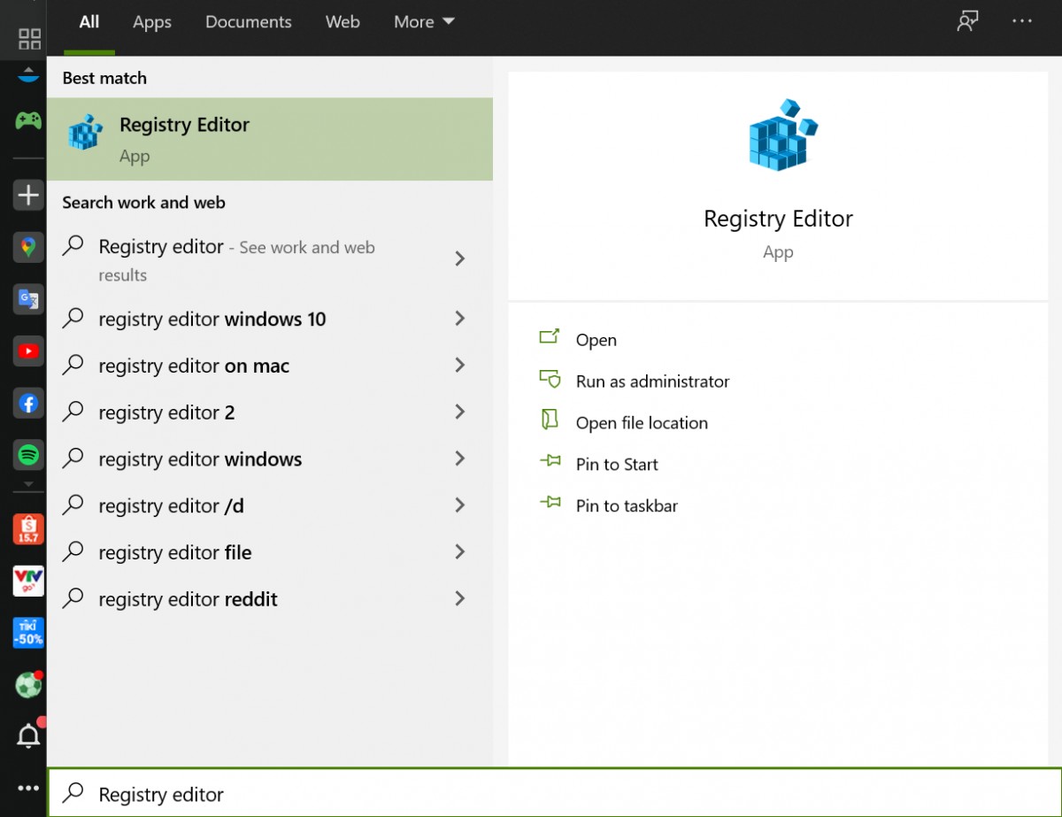This screenshot has width=1062, height=817.
Task: Switch to the Apps search tab
Action: pos(152,22)
